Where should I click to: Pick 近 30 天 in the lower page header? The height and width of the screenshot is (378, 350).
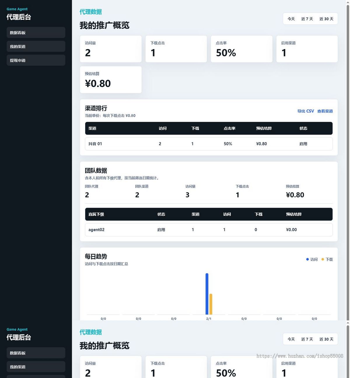pos(326,339)
